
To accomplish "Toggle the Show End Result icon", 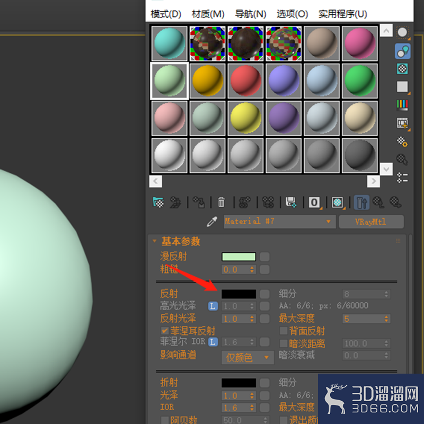I will tap(362, 202).
